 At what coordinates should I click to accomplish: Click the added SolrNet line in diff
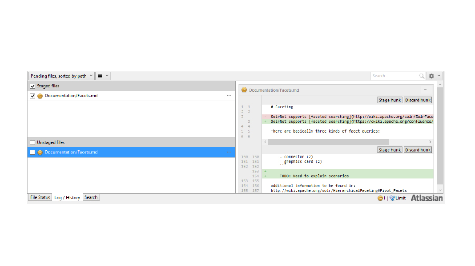tap(347, 121)
